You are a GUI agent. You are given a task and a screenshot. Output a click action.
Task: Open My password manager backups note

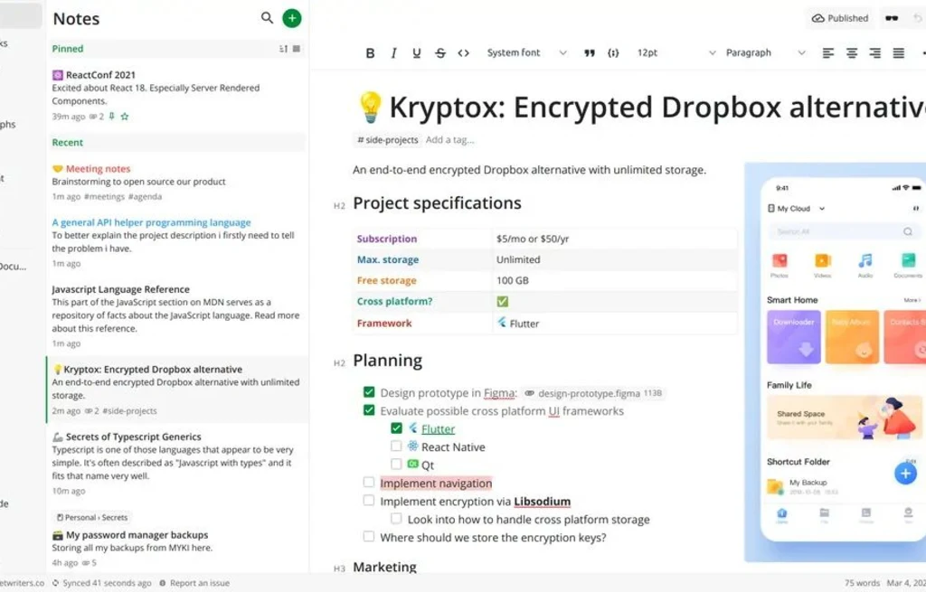tap(177, 540)
